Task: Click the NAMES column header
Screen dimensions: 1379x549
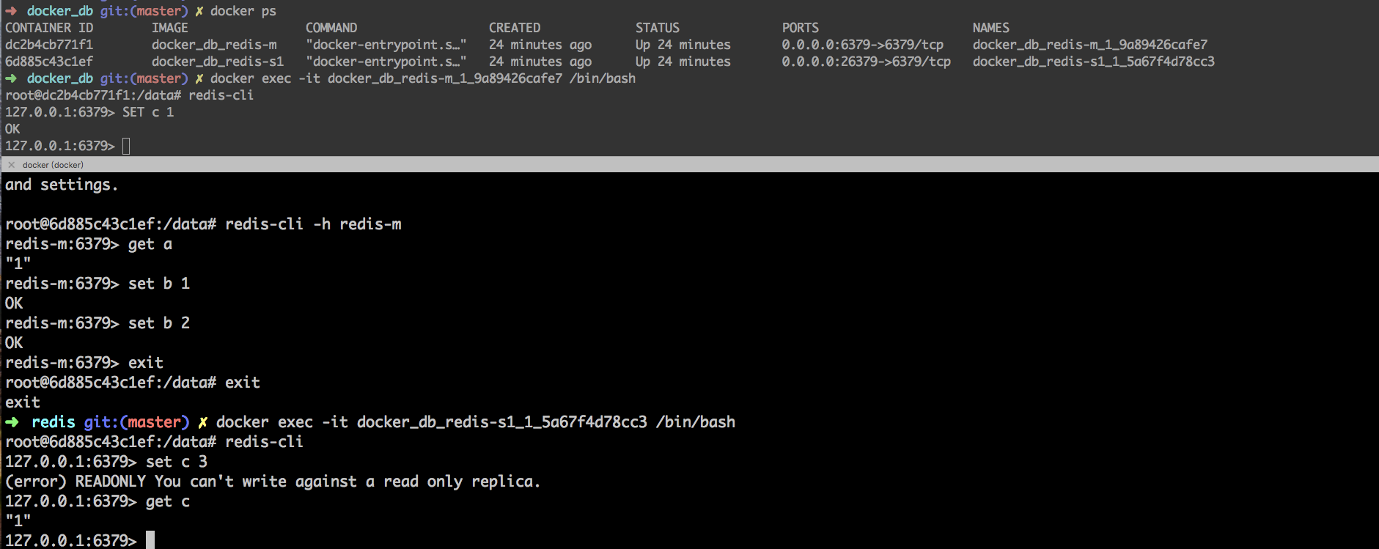Action: (x=990, y=28)
